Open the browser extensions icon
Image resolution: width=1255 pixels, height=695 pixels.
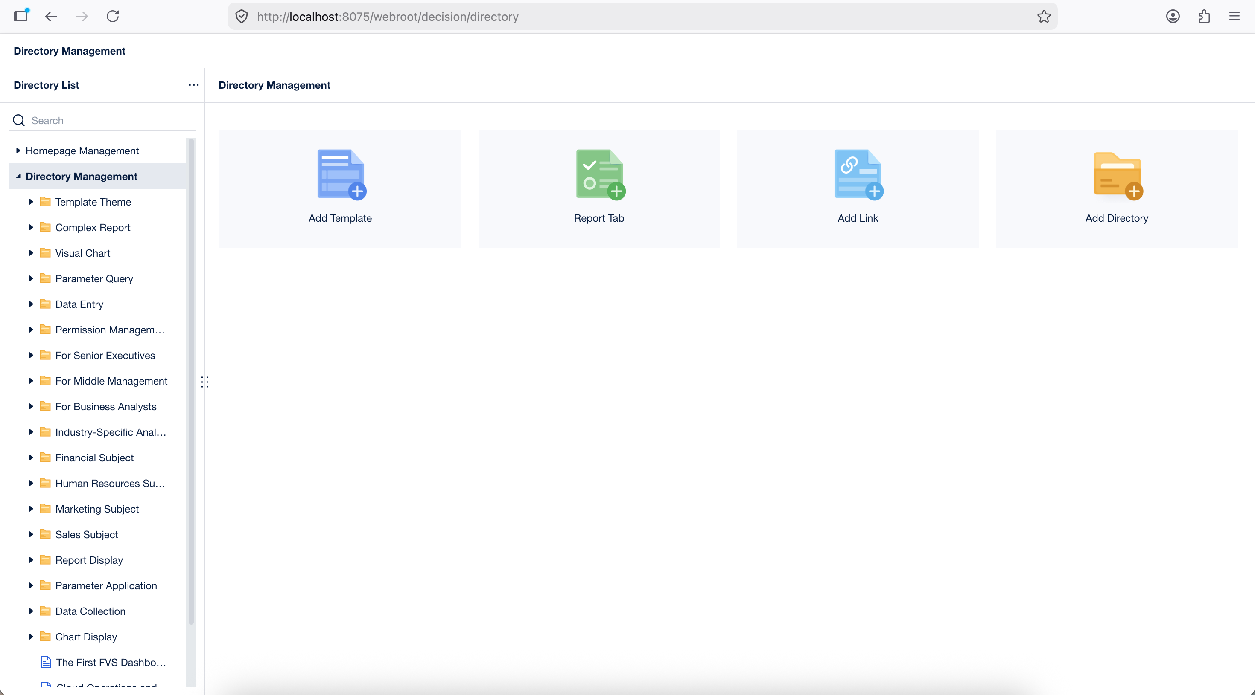(x=1204, y=17)
